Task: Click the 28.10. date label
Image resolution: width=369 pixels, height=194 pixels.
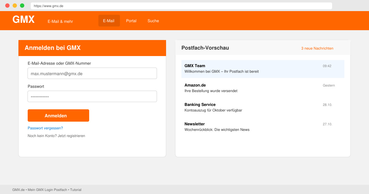Action: 327,105
